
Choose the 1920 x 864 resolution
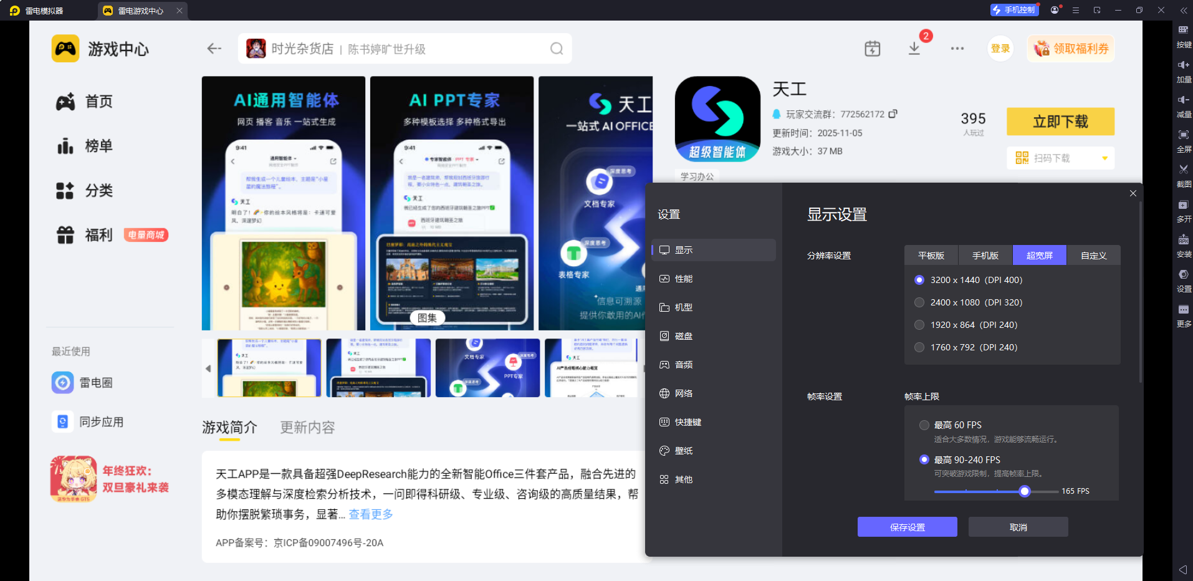(x=919, y=325)
